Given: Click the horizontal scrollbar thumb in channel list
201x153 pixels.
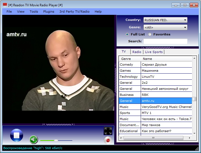Looking at the screenshot, I should [x=153, y=138].
